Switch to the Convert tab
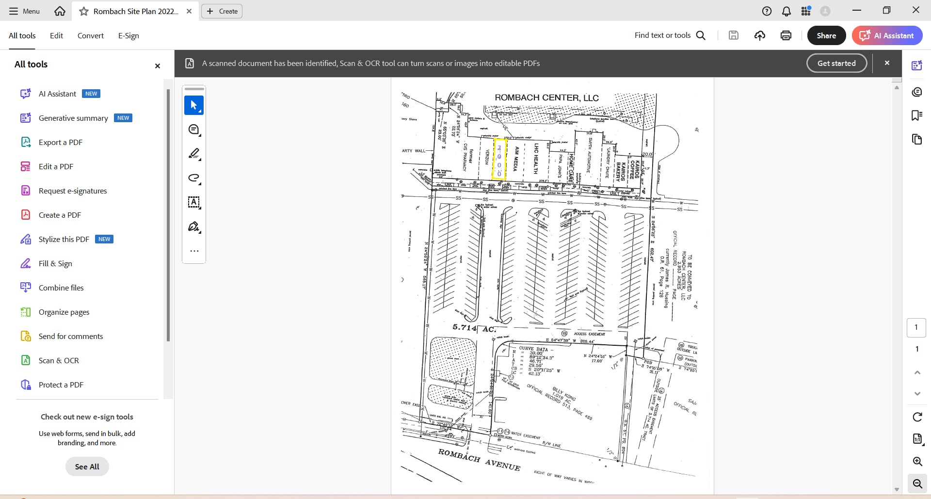 (91, 35)
